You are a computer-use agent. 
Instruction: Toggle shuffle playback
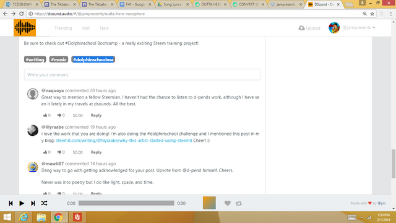pos(44,203)
